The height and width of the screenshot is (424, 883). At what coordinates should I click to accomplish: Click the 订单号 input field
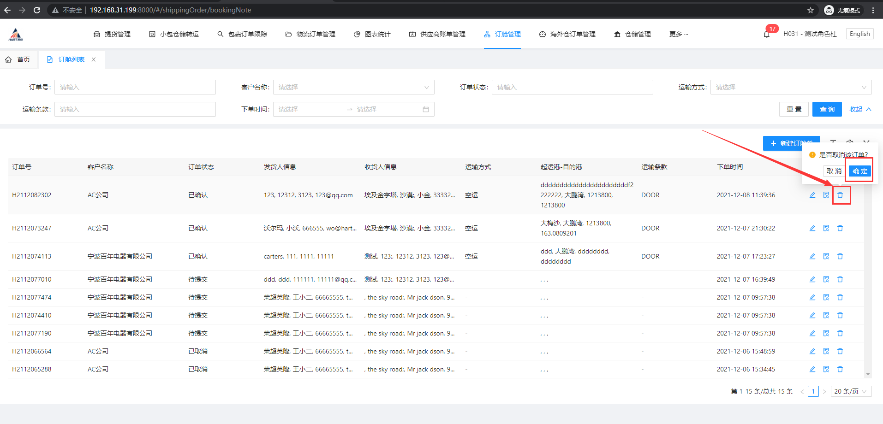pyautogui.click(x=135, y=87)
